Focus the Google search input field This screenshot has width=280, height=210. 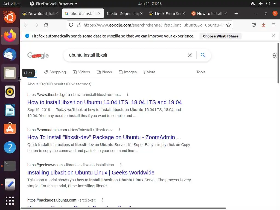[126, 55]
